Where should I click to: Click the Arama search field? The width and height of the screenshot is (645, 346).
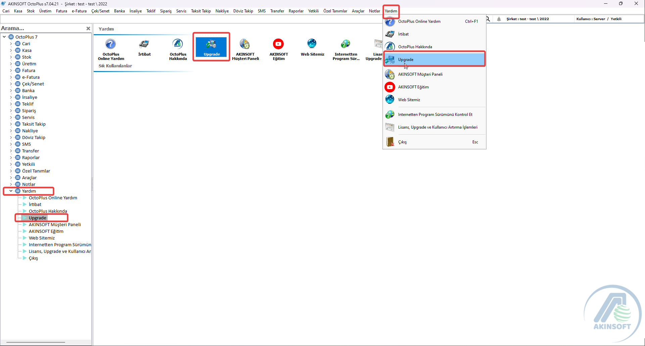tap(42, 28)
